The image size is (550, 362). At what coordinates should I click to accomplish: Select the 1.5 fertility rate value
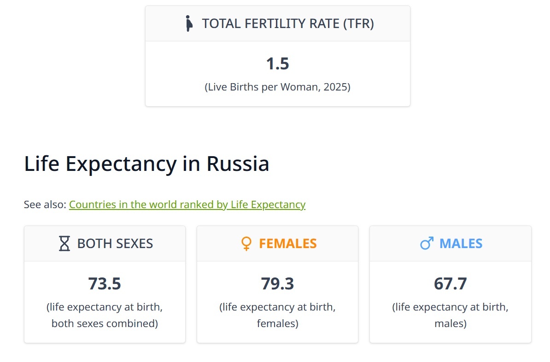277,64
